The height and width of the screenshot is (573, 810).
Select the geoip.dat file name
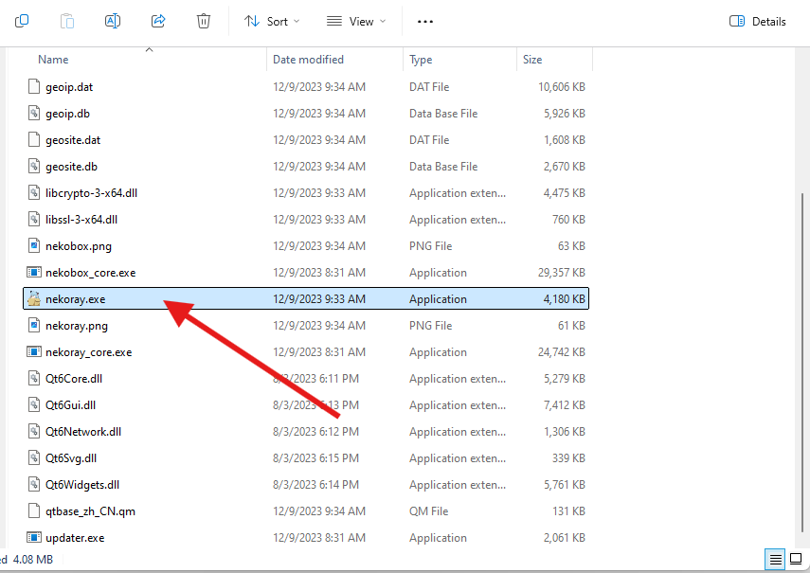69,87
